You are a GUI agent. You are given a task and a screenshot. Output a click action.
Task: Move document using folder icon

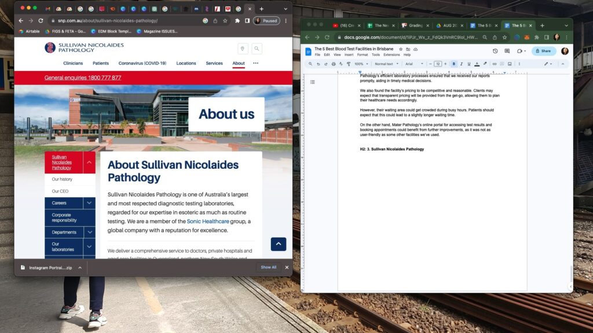pos(408,49)
